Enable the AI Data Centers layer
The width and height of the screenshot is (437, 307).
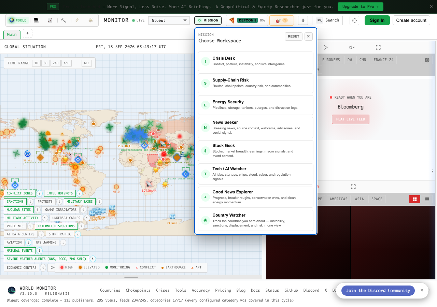20,234
